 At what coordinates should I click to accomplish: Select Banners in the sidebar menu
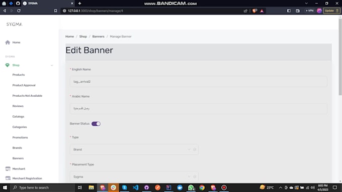click(x=18, y=158)
